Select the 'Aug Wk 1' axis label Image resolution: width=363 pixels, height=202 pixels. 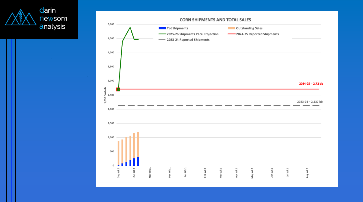point(307,173)
